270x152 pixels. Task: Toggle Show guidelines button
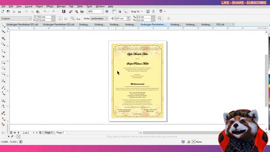coord(125,11)
